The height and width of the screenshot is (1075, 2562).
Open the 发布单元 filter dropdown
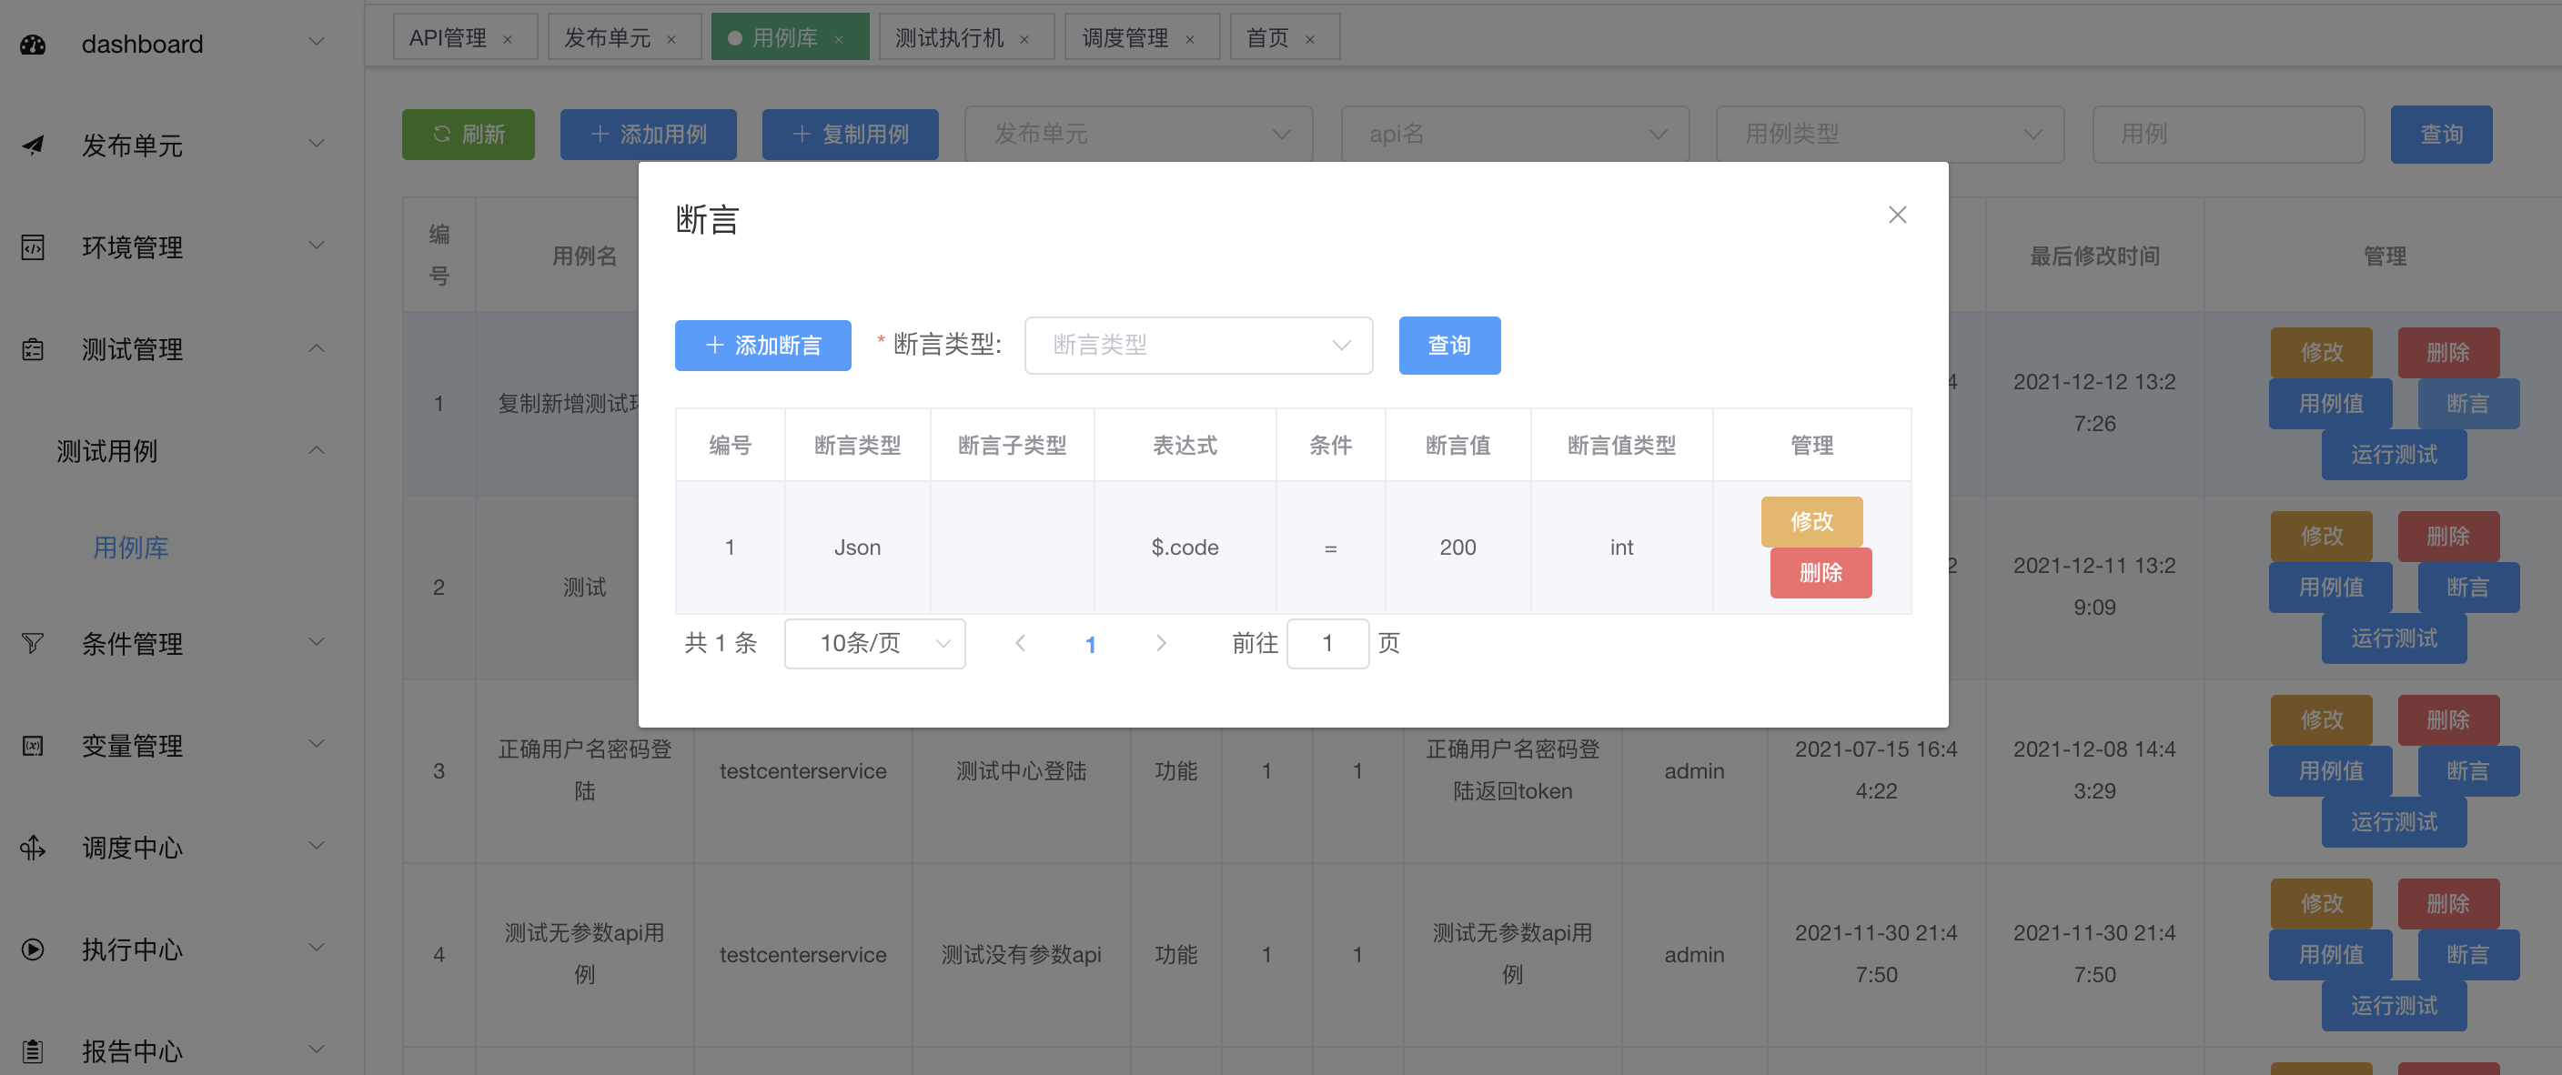point(1138,134)
